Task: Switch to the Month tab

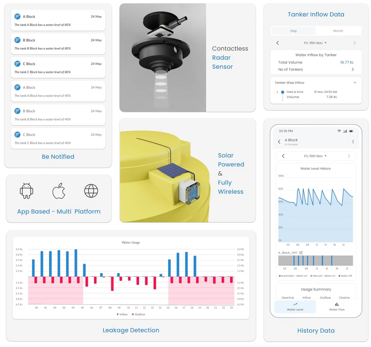Action: (x=338, y=31)
